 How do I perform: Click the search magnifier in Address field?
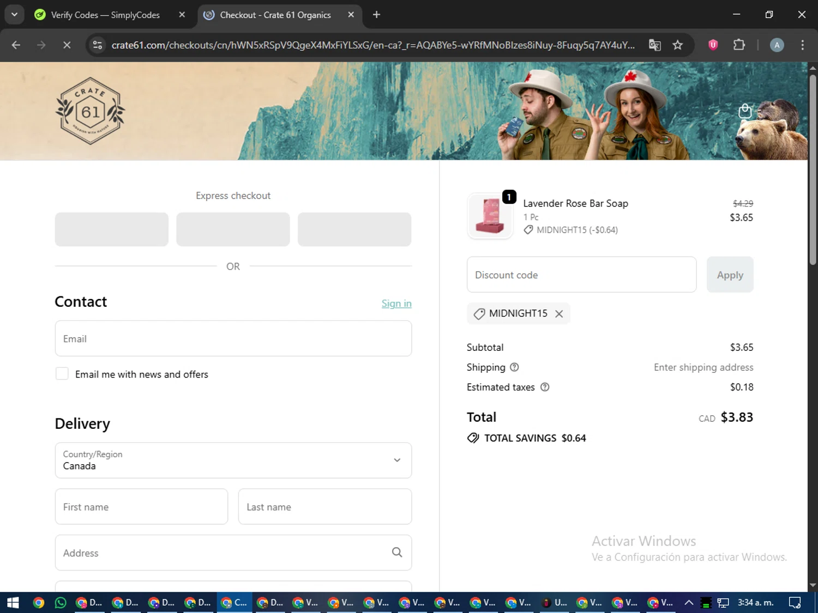click(x=397, y=553)
